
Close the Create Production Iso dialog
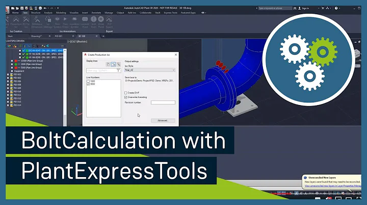coord(176,55)
